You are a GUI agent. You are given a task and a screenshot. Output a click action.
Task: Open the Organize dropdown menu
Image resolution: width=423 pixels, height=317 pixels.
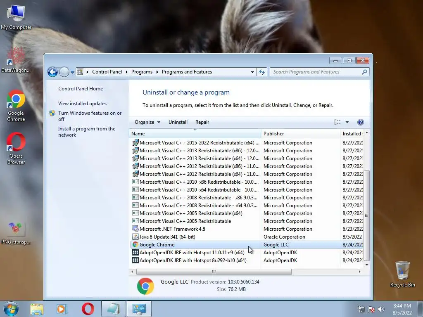147,122
